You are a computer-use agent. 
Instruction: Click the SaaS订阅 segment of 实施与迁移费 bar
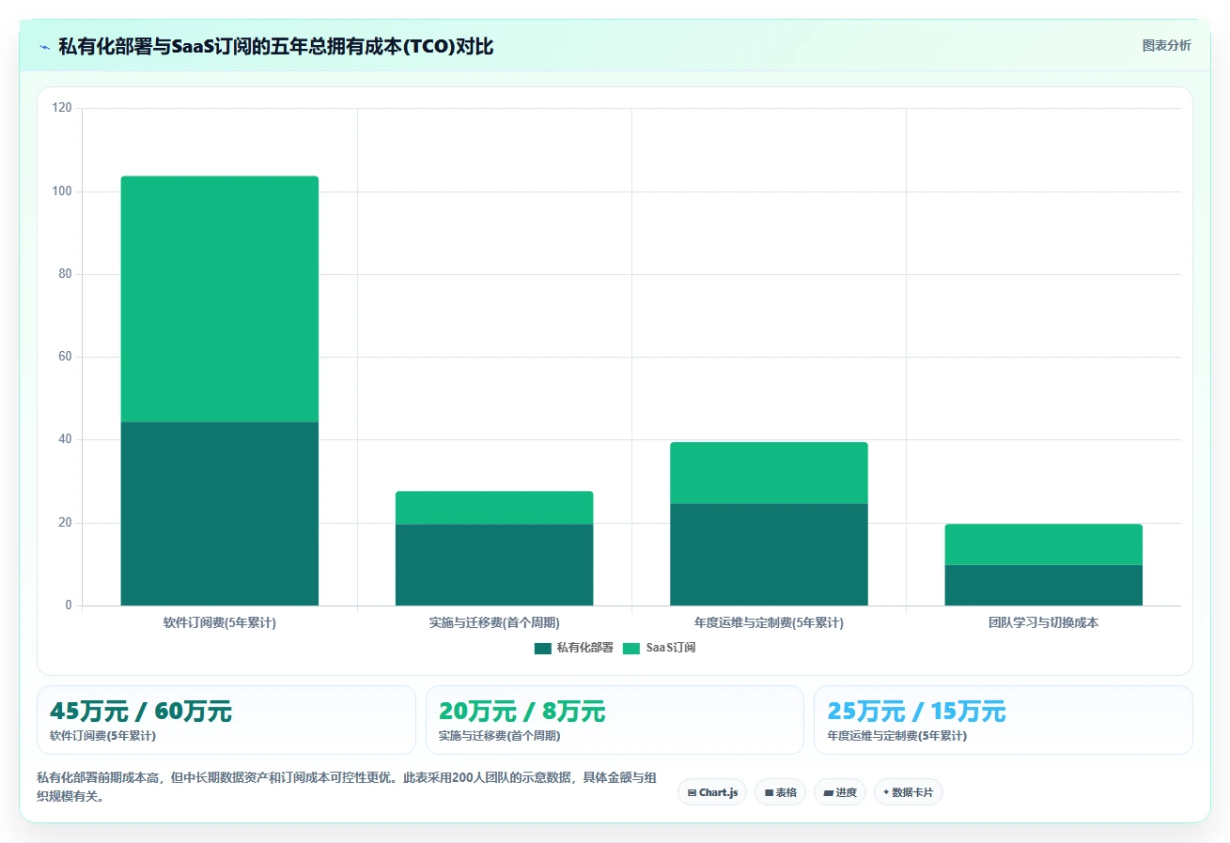click(x=494, y=508)
